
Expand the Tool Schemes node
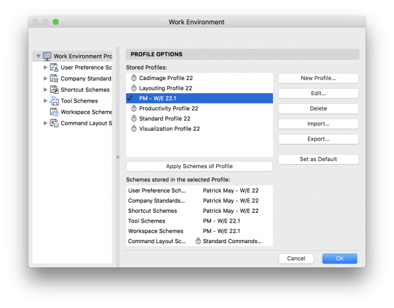coord(45,101)
